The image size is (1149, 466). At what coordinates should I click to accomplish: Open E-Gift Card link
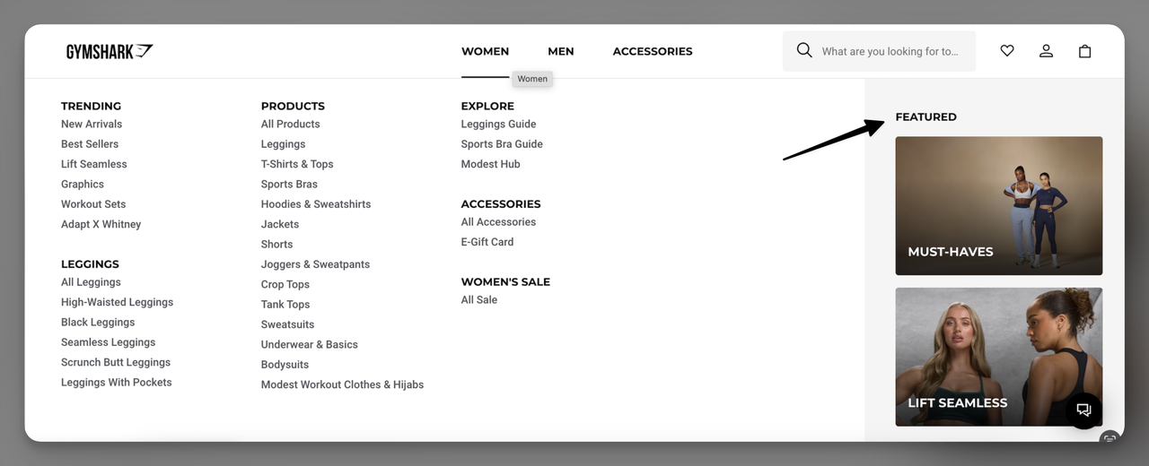[x=487, y=242]
